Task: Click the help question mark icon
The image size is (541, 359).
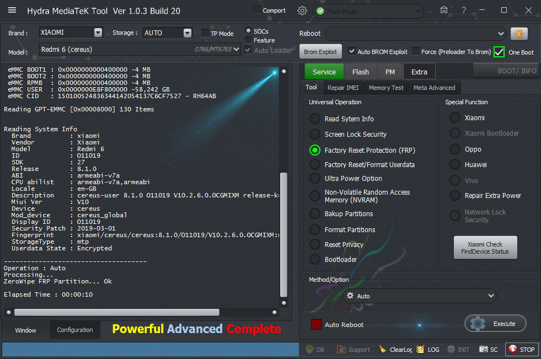Action: click(x=464, y=10)
